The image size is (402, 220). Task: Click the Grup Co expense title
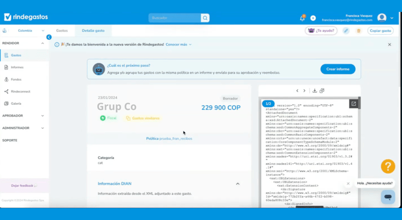117,106
